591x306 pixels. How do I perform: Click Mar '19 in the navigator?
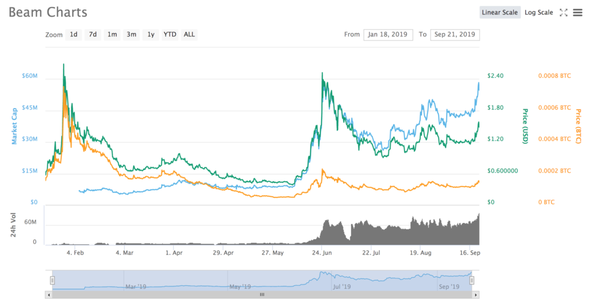tap(136, 287)
